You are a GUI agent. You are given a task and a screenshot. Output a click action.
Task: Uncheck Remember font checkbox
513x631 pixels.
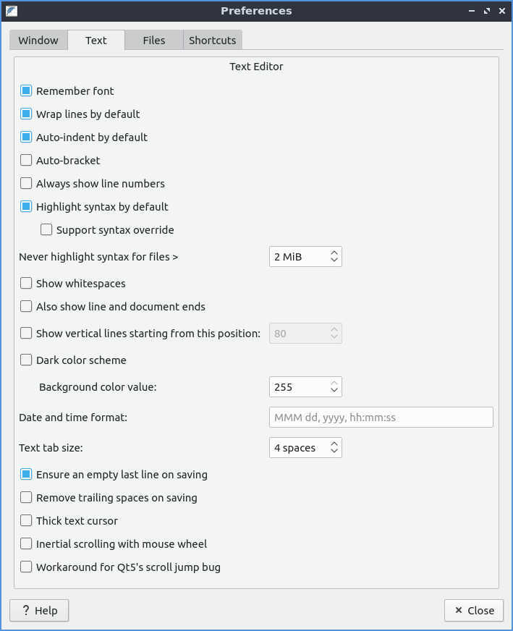tap(26, 91)
